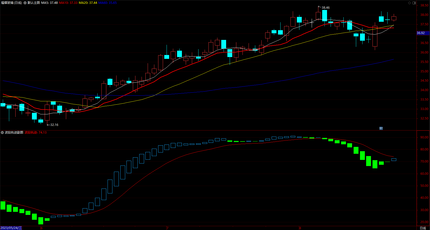Toggle the side panel icon at top right
Screen dimensions: 430x230
(x=414, y=3)
